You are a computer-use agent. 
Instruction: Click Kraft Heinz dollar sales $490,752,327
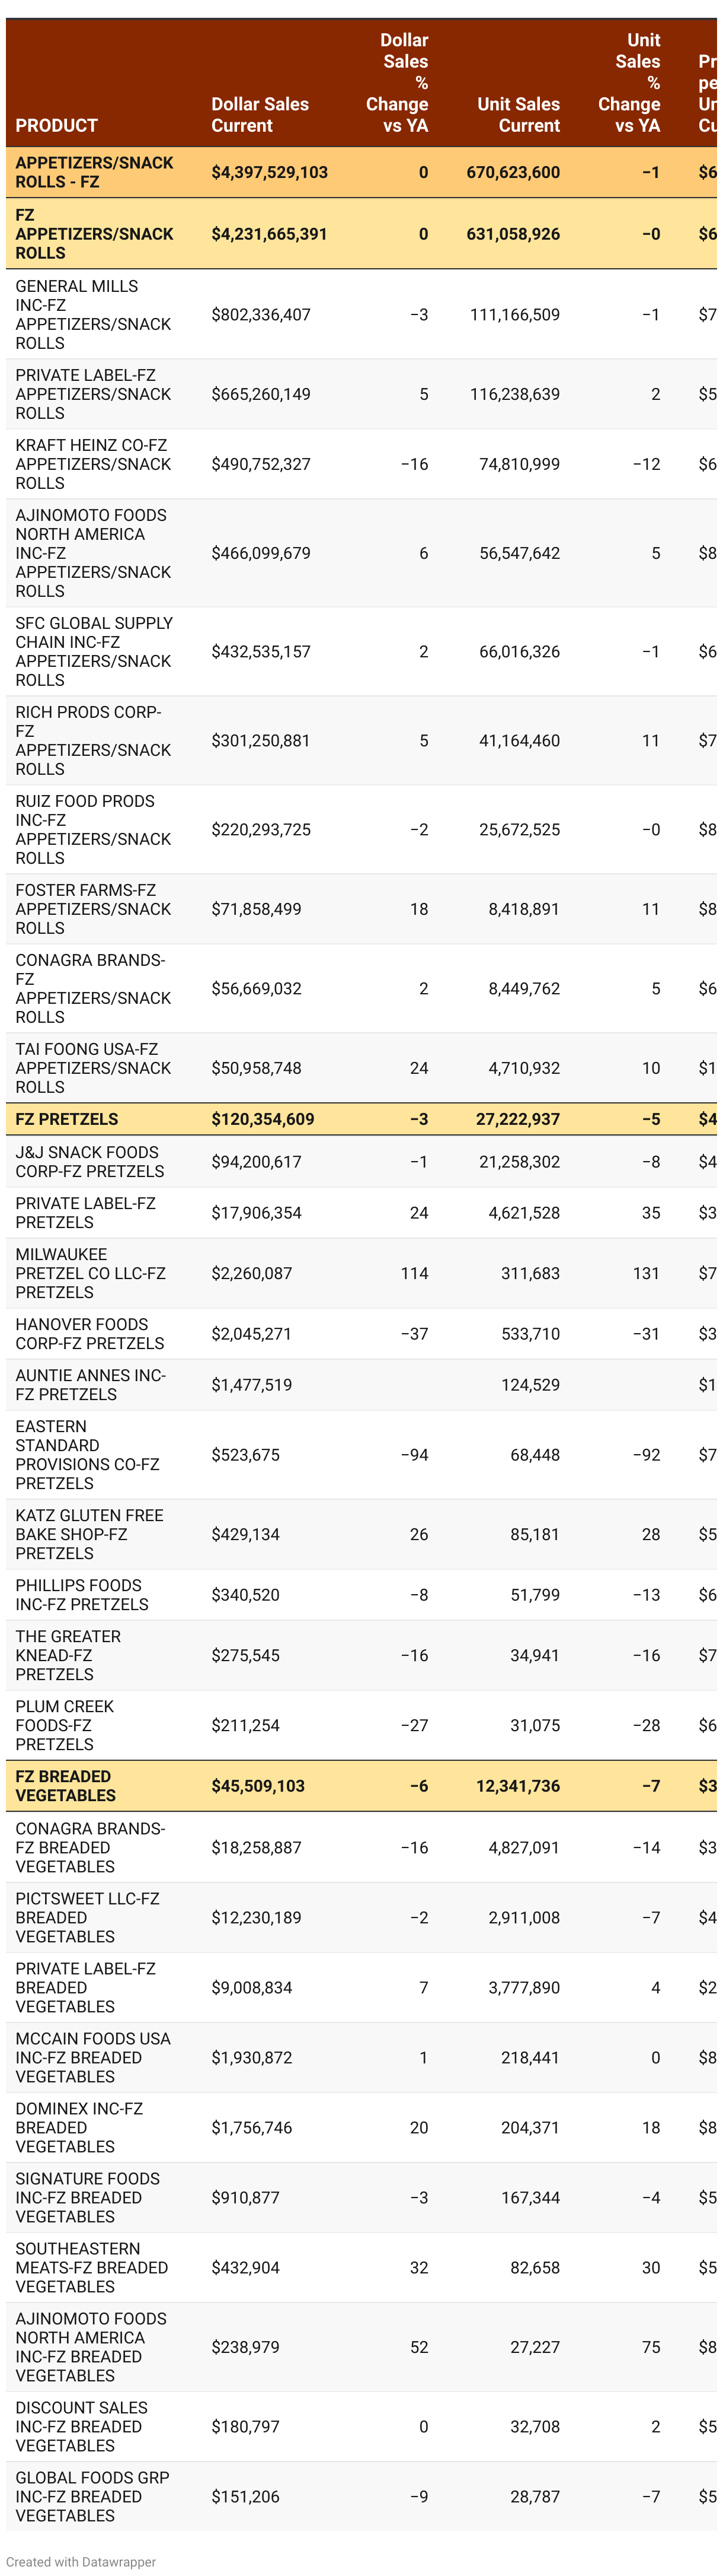click(261, 464)
